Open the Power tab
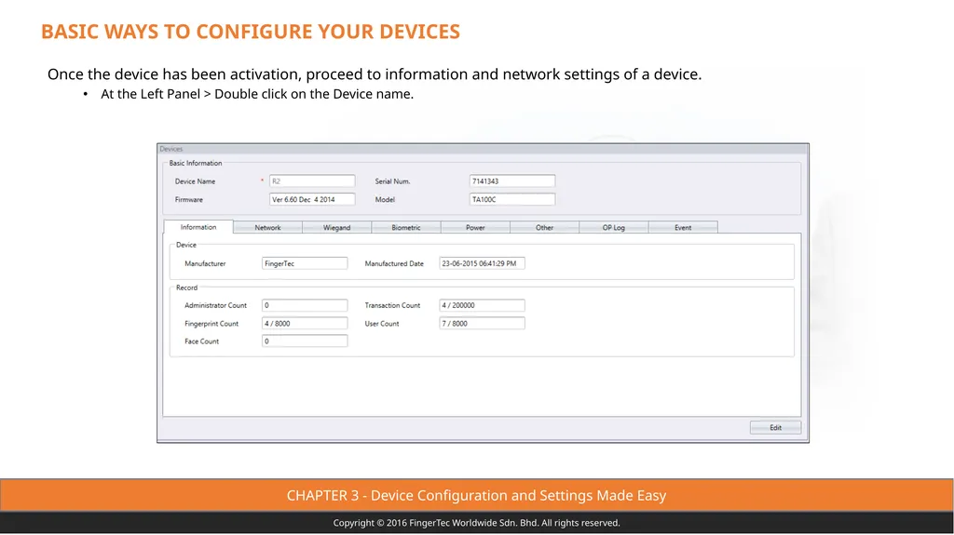 pyautogui.click(x=475, y=227)
